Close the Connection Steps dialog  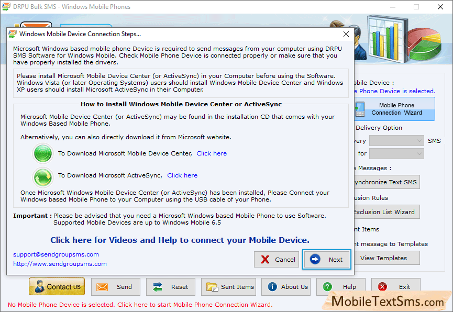[346, 34]
